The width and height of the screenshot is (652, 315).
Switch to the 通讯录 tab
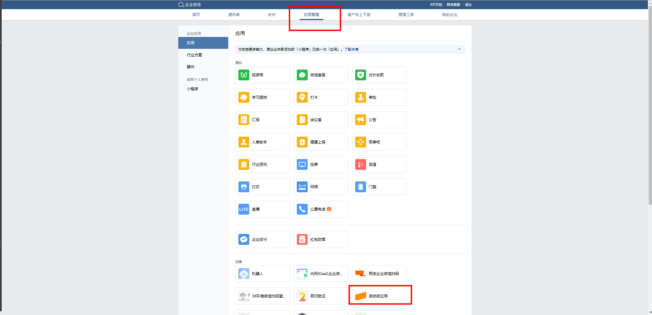click(x=234, y=15)
